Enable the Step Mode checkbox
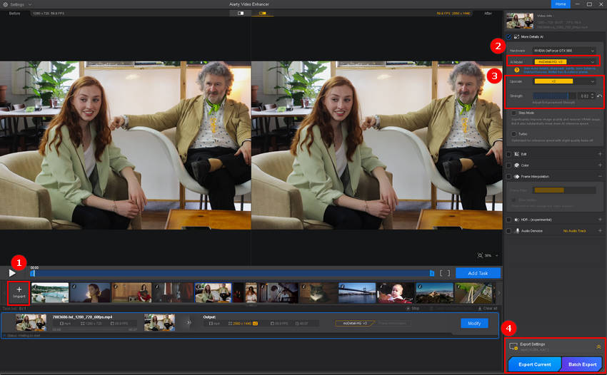The height and width of the screenshot is (375, 607). pos(513,113)
